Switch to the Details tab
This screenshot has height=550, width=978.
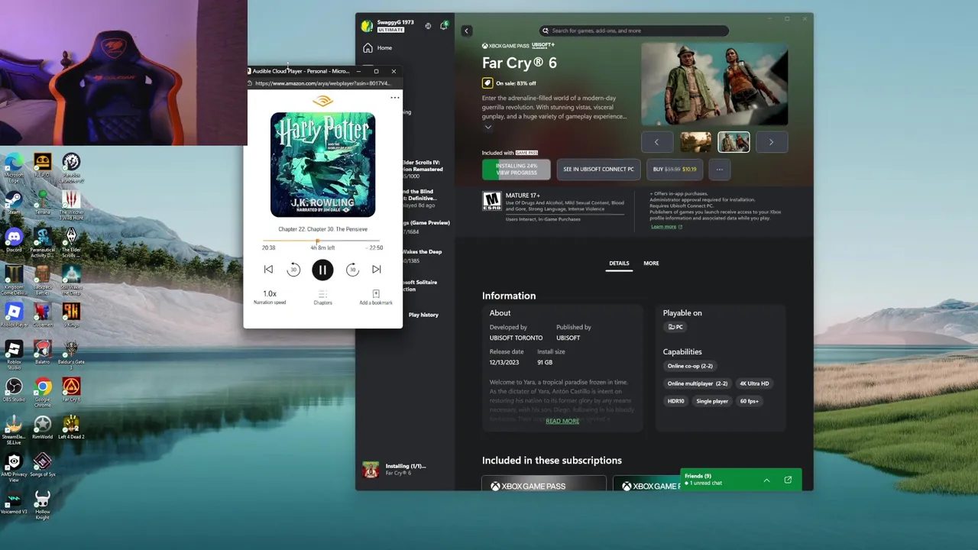tap(619, 264)
